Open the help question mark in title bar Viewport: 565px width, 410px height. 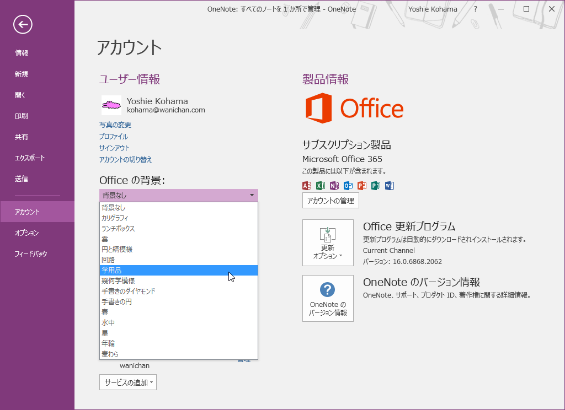[x=476, y=9]
